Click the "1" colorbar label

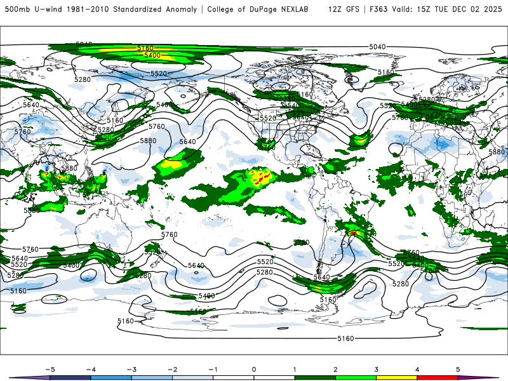(295, 370)
